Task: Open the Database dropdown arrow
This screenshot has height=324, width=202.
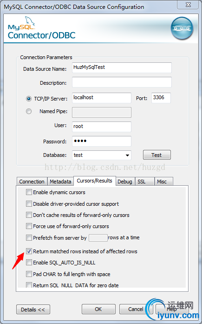Action: coord(127,155)
